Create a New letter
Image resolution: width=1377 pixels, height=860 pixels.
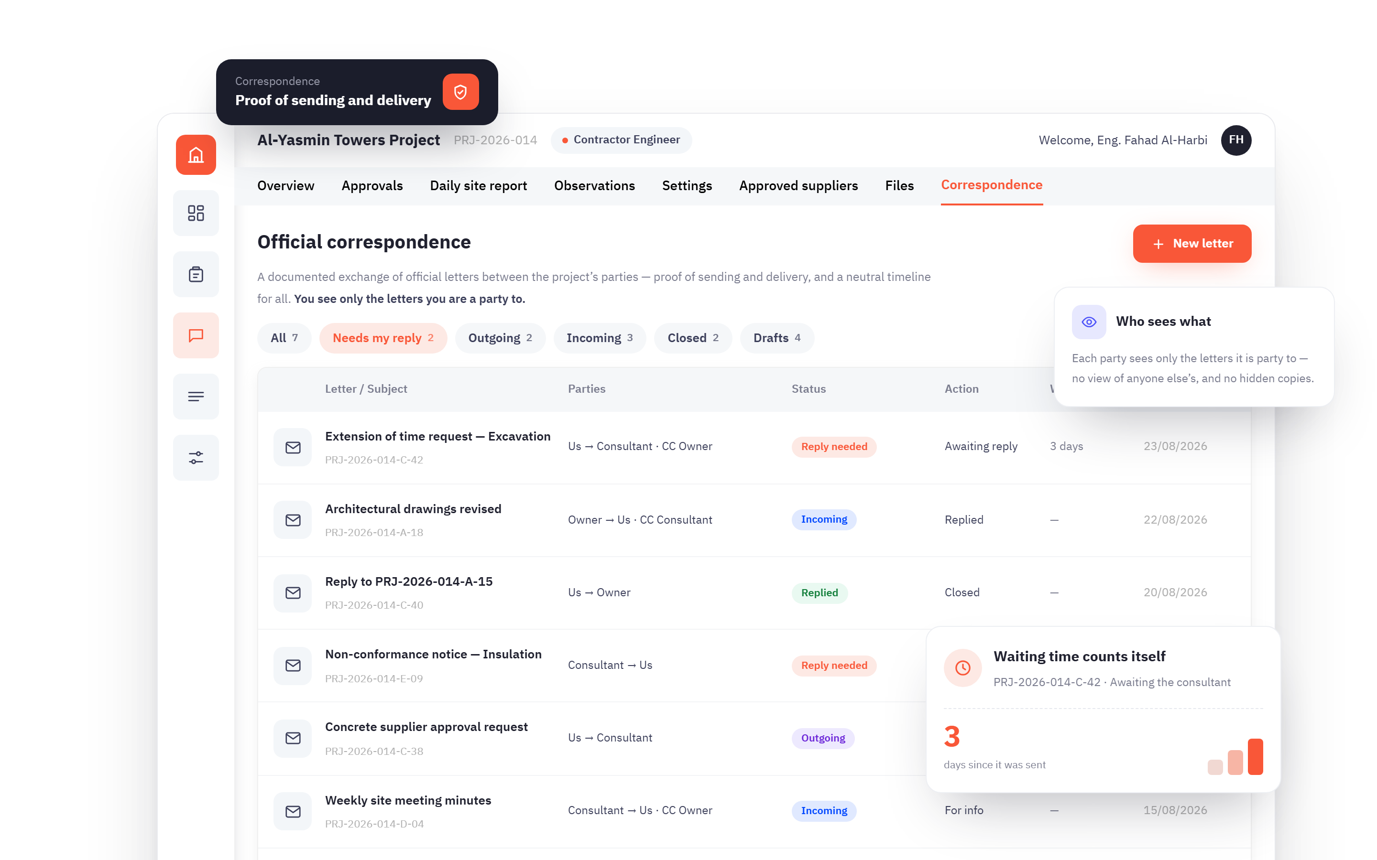coord(1192,244)
